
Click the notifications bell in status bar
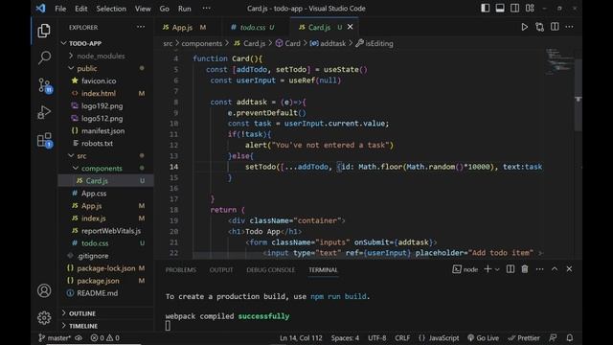pyautogui.click(x=570, y=337)
